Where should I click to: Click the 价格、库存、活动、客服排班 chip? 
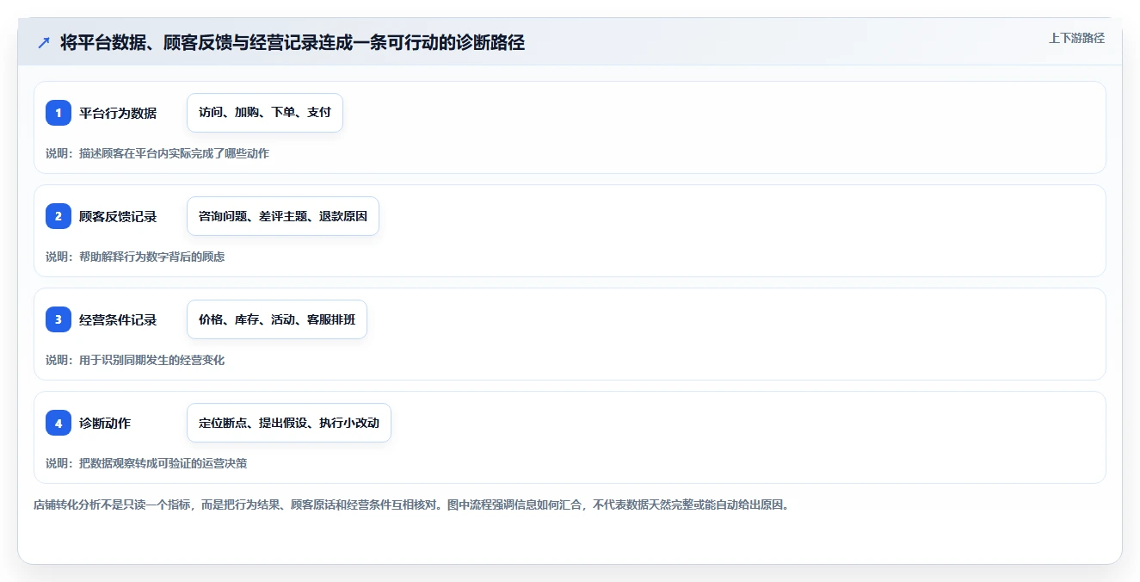[x=277, y=319]
